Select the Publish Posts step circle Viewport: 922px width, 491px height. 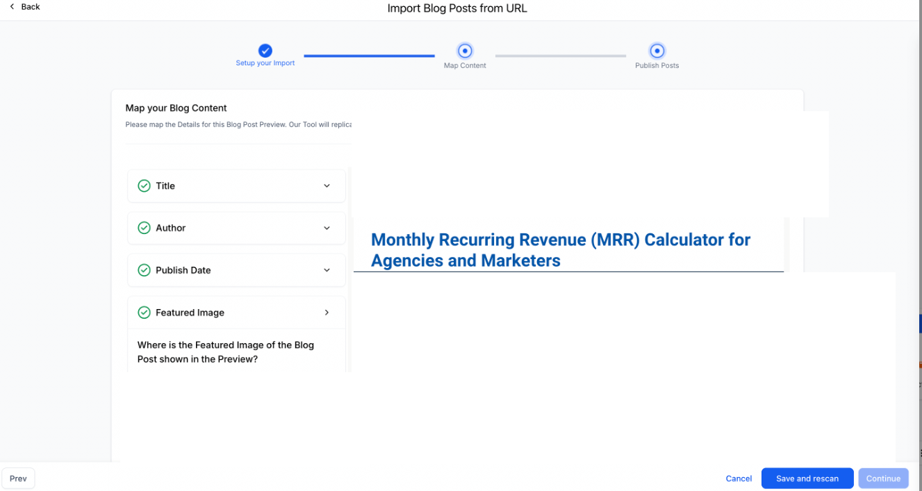657,51
